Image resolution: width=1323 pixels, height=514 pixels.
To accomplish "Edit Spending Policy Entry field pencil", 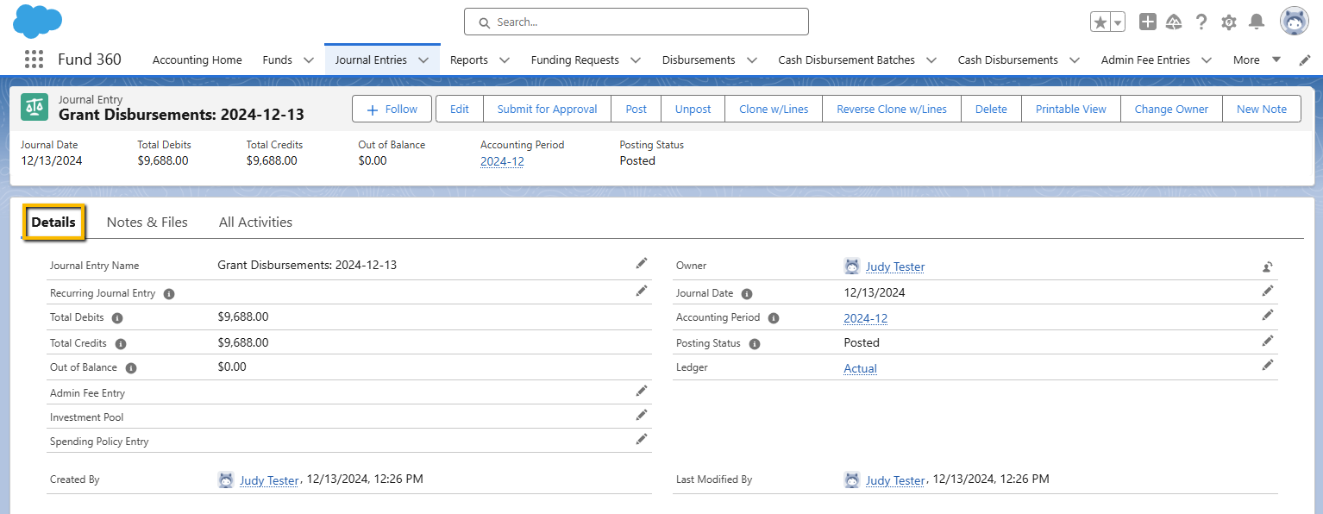I will (641, 439).
